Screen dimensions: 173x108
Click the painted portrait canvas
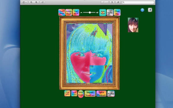coord(89,53)
